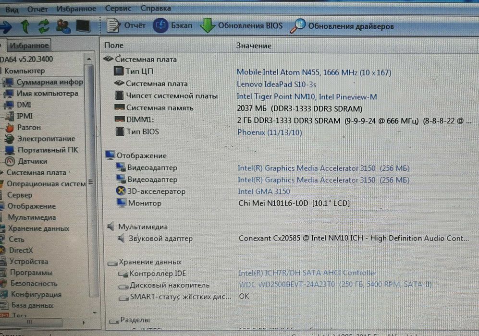Click the Монитор row icon
The image size is (479, 336).
point(121,203)
